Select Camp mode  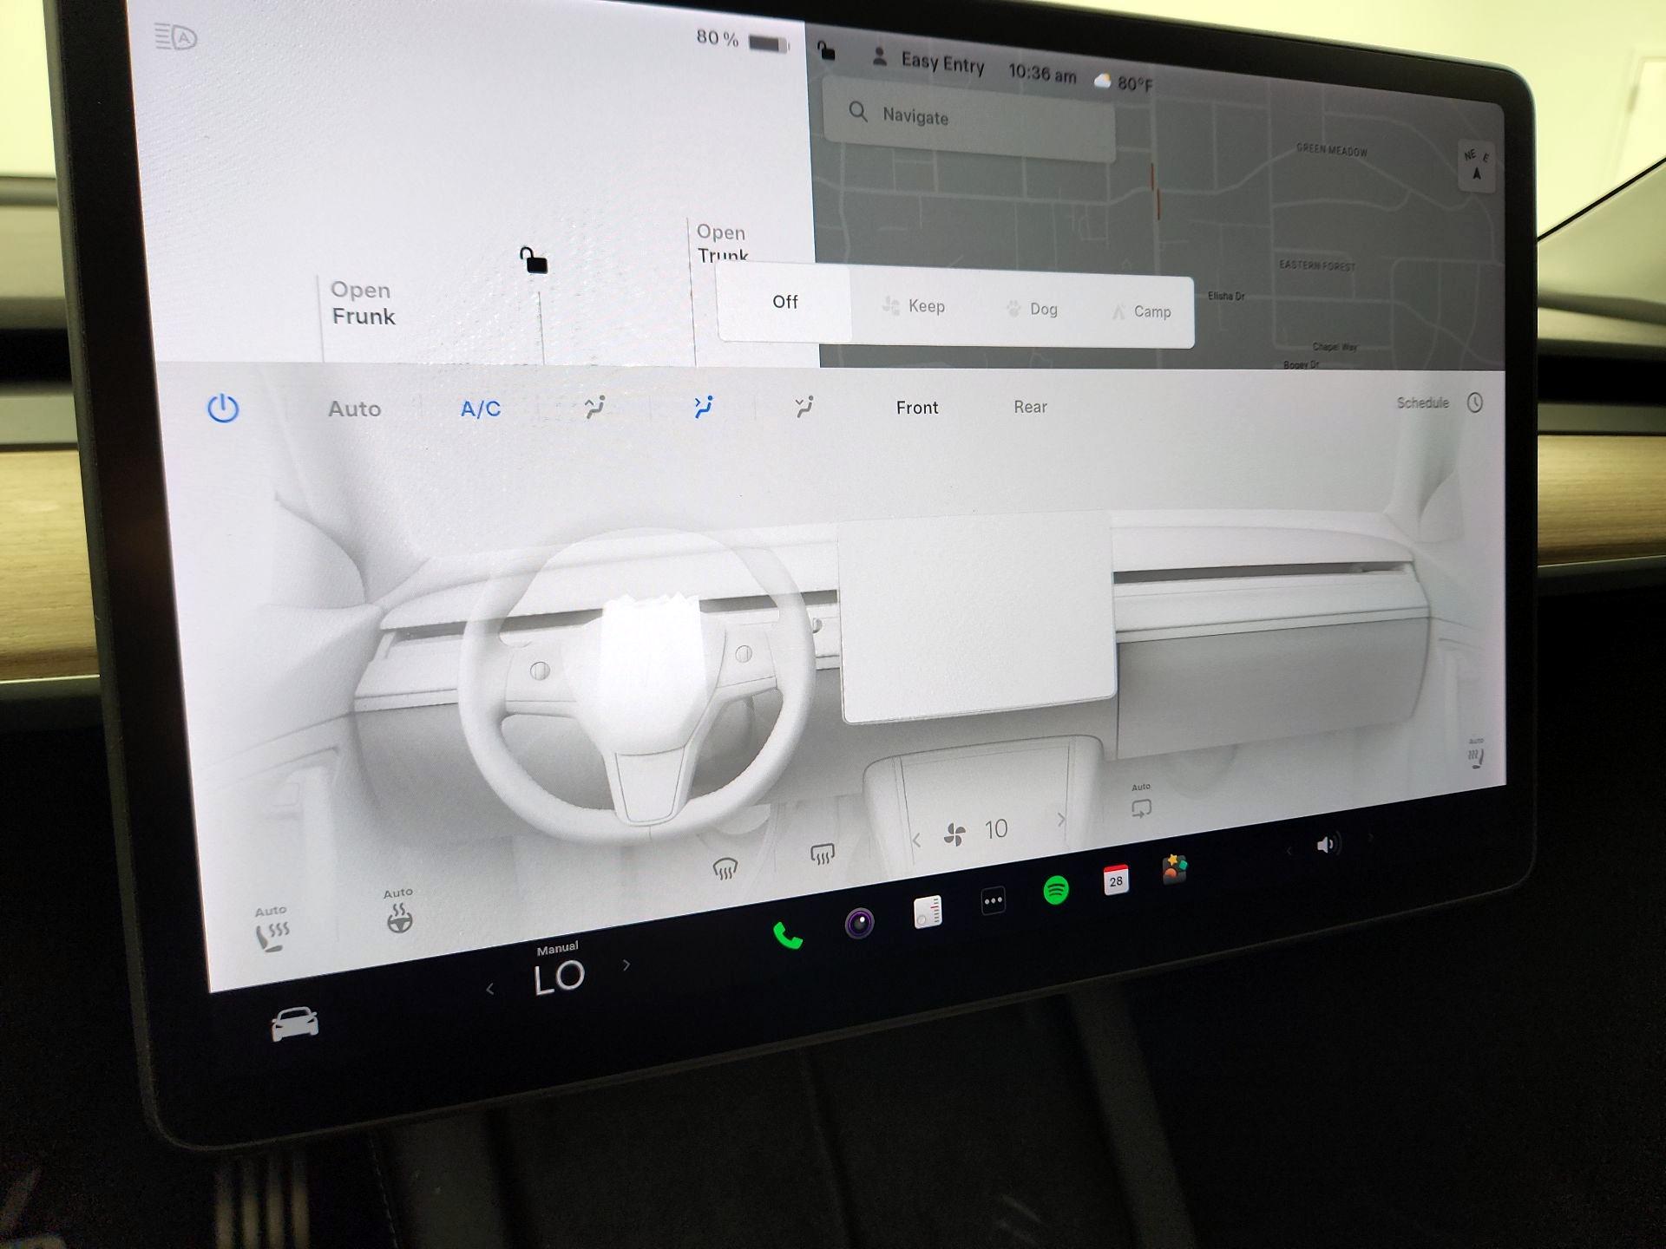pyautogui.click(x=1142, y=311)
